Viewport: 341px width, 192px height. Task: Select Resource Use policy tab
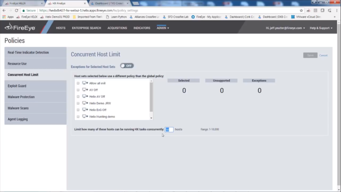pos(36,64)
